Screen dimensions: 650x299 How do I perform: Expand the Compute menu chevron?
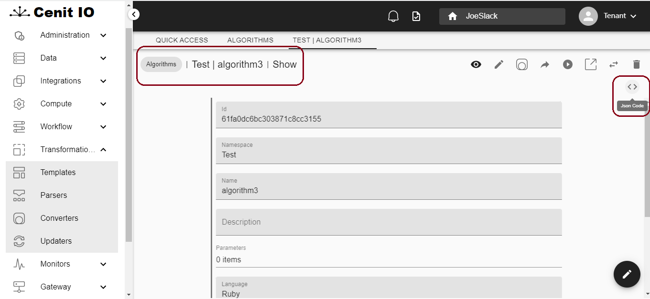pyautogui.click(x=103, y=104)
